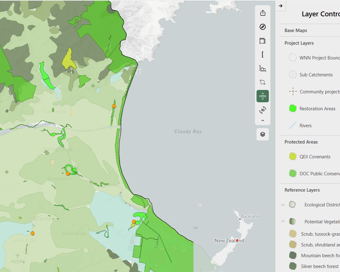This screenshot has height=272, width=340.
Task: Click the Rivers layer label
Action: (306, 126)
